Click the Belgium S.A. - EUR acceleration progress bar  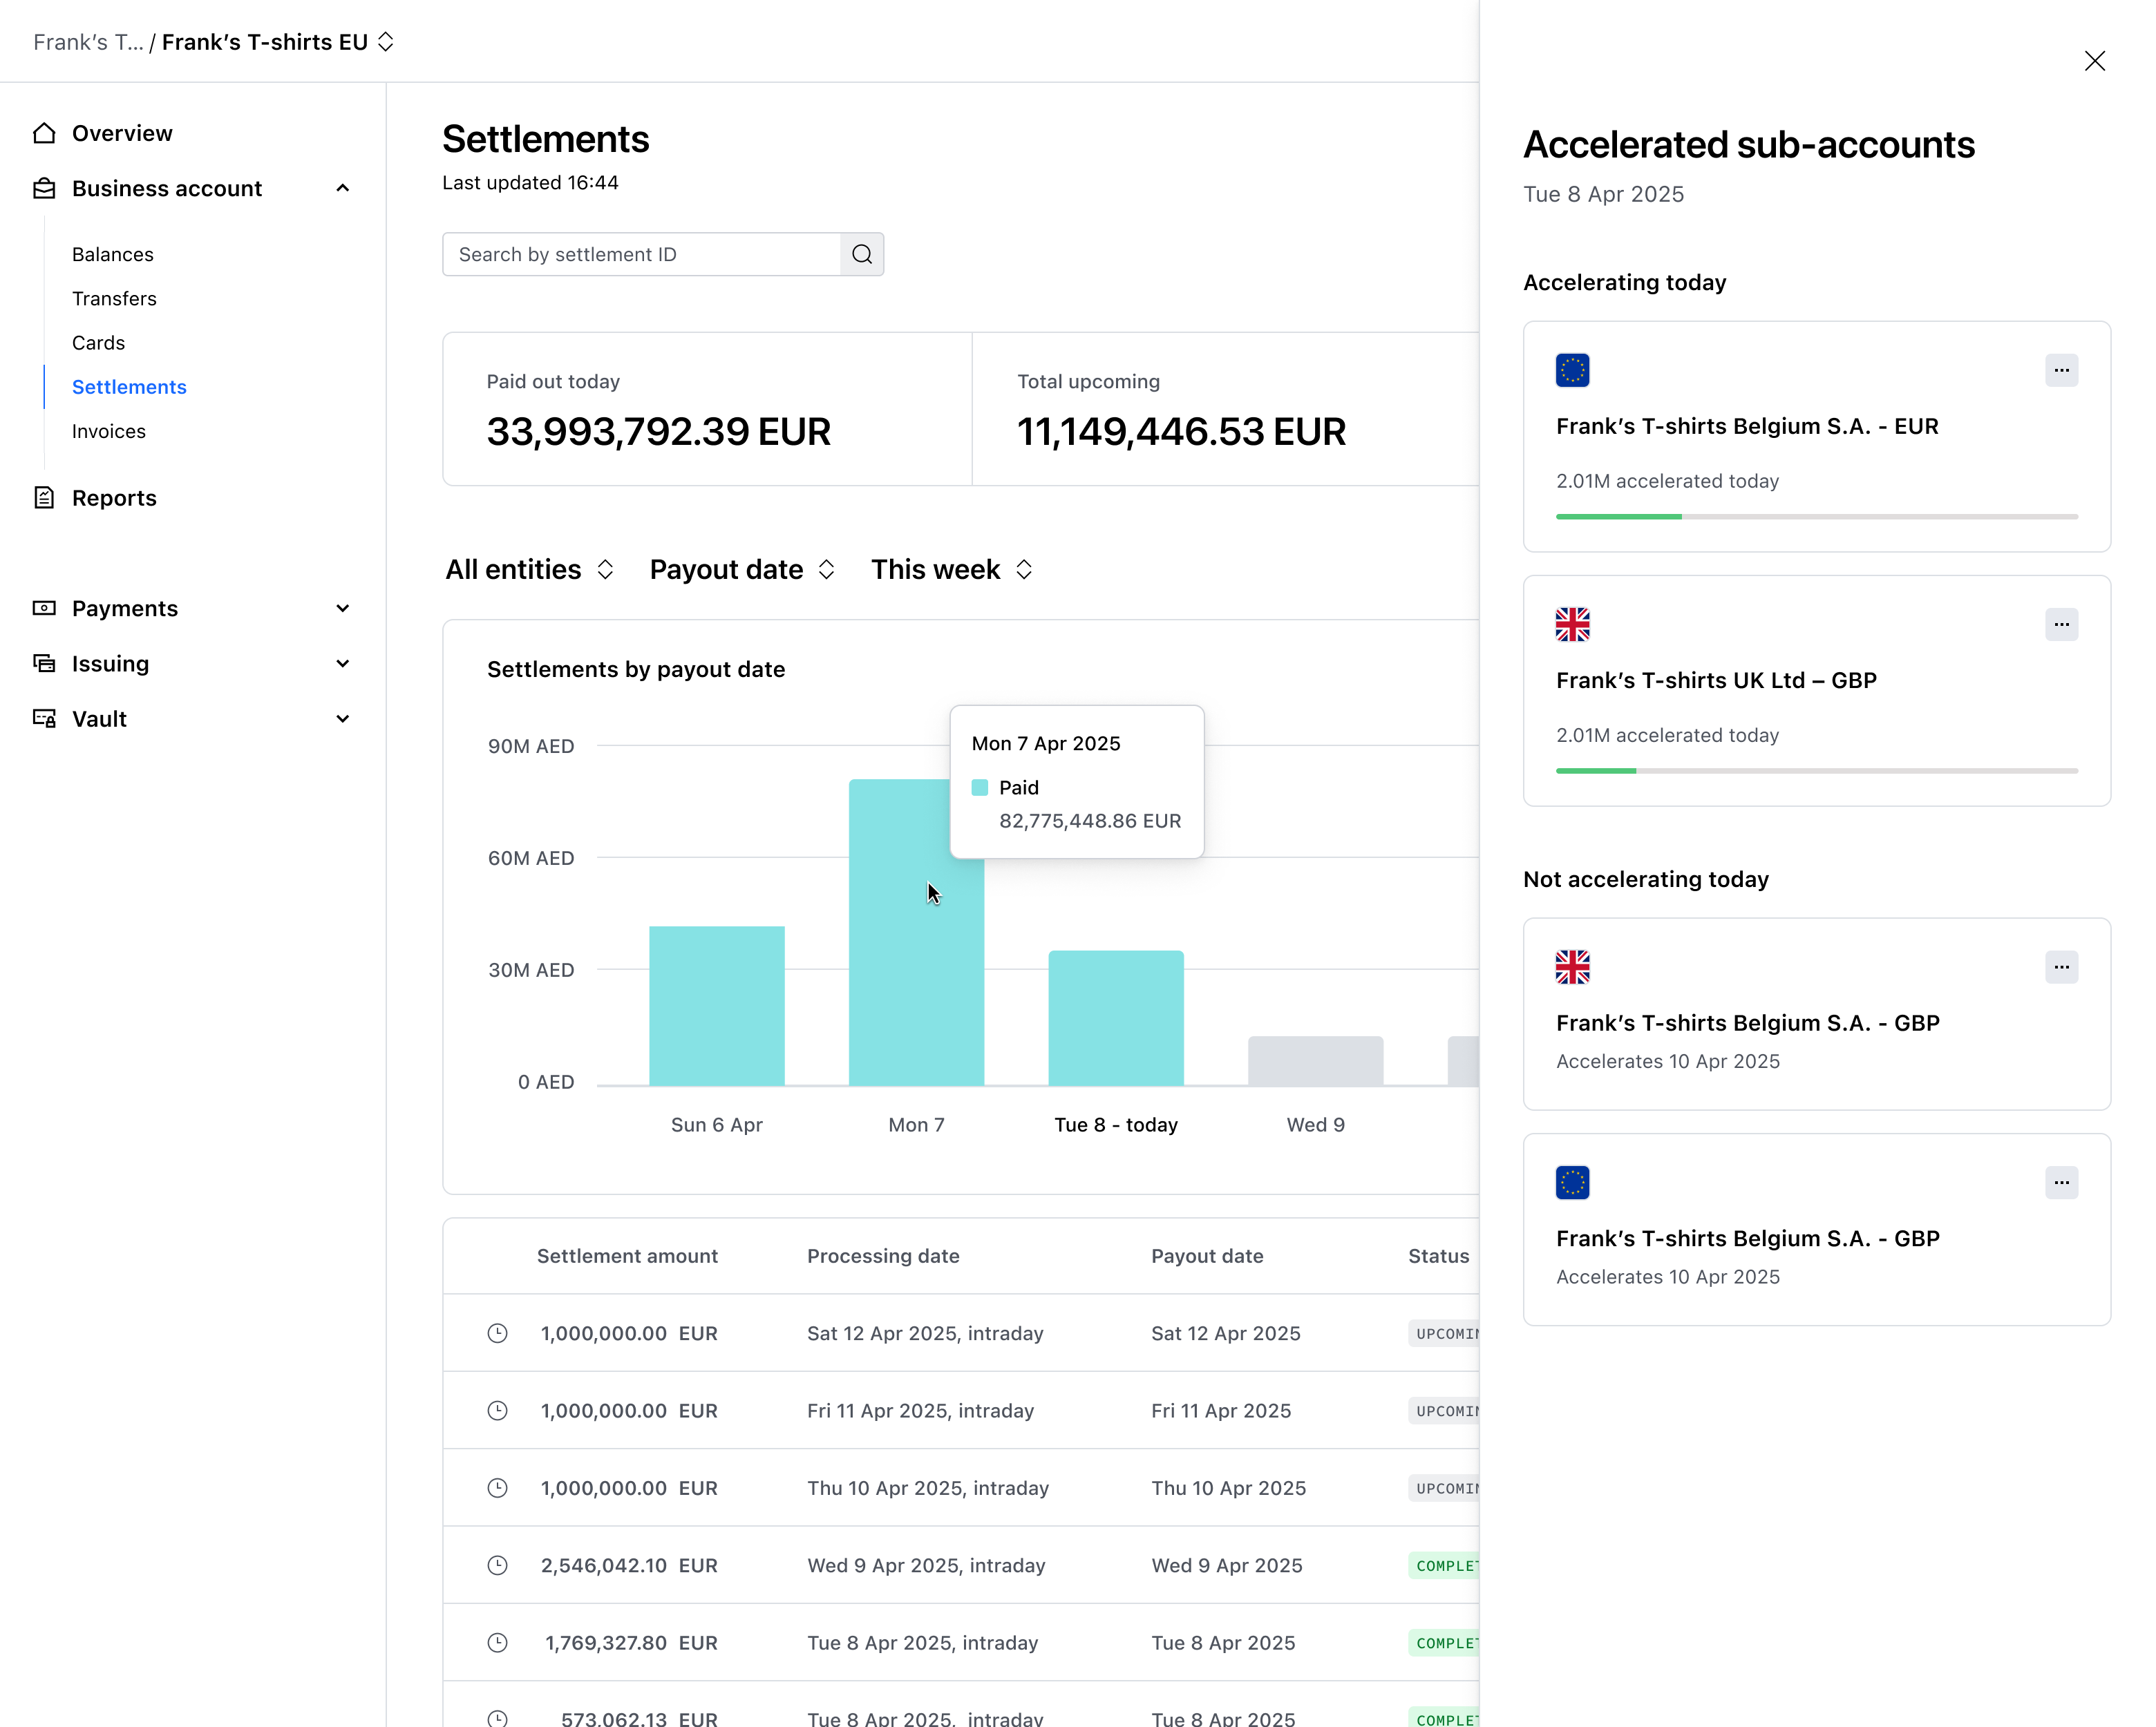(x=1816, y=517)
